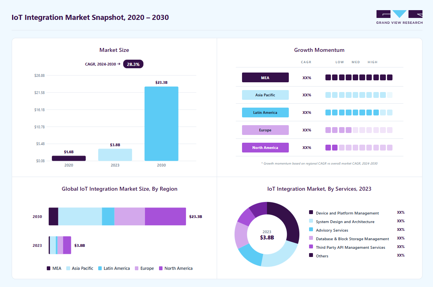Click Europe legend swatch under region chart
This screenshot has height=287, width=433.
(x=137, y=268)
